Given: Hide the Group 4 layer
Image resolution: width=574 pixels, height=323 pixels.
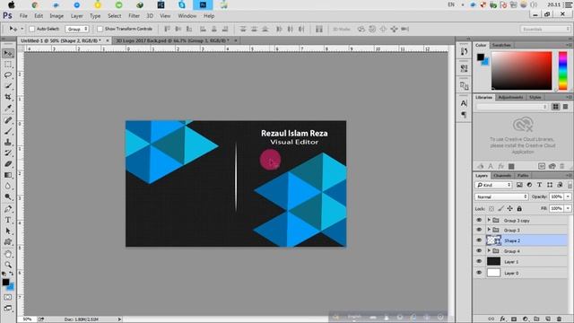Looking at the screenshot, I should coord(479,251).
